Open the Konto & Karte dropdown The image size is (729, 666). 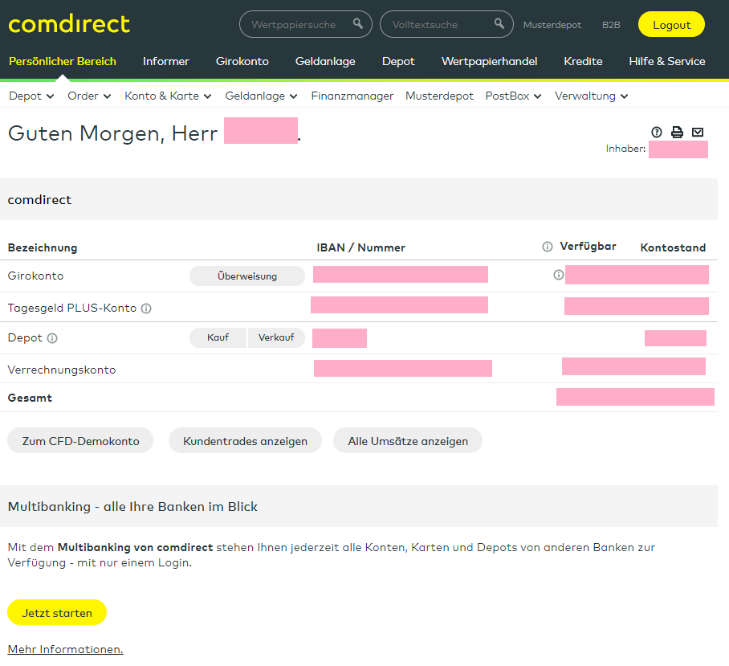click(x=168, y=96)
